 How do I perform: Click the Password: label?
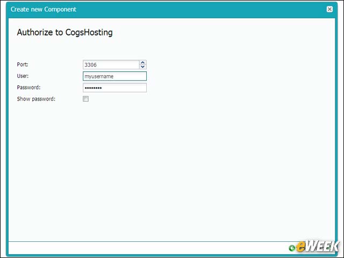(x=28, y=87)
